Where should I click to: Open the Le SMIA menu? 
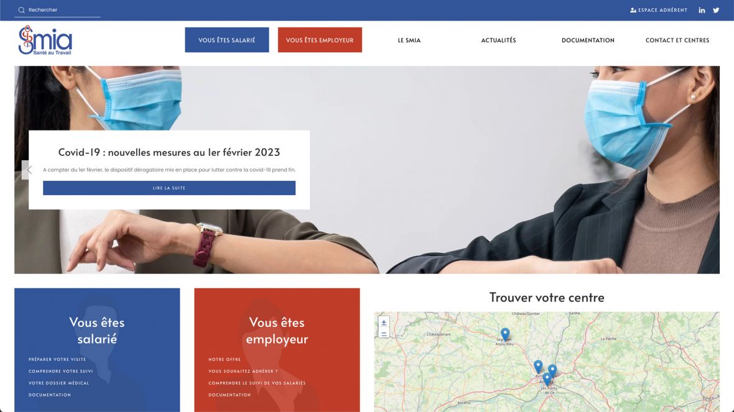[409, 40]
